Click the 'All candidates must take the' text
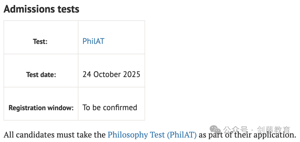The height and width of the screenshot is (142, 300). 55,135
